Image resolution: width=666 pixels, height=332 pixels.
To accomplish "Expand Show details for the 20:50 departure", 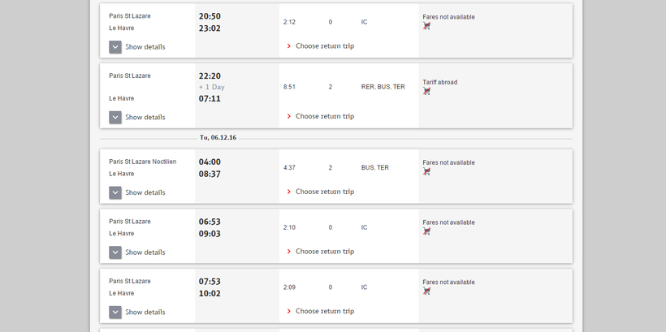I will coord(115,47).
